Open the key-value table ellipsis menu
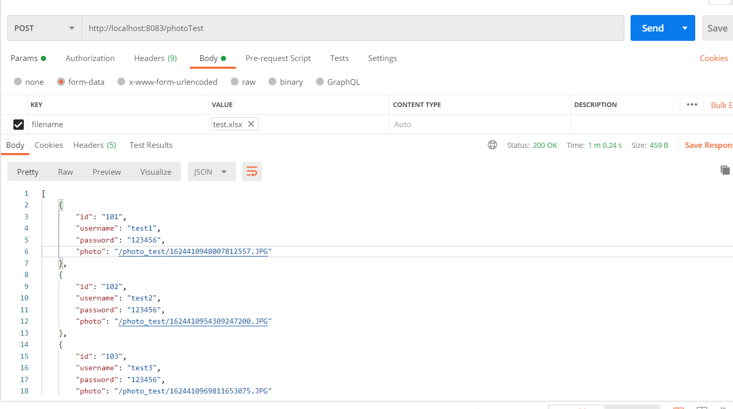The height and width of the screenshot is (409, 733). pyautogui.click(x=692, y=104)
